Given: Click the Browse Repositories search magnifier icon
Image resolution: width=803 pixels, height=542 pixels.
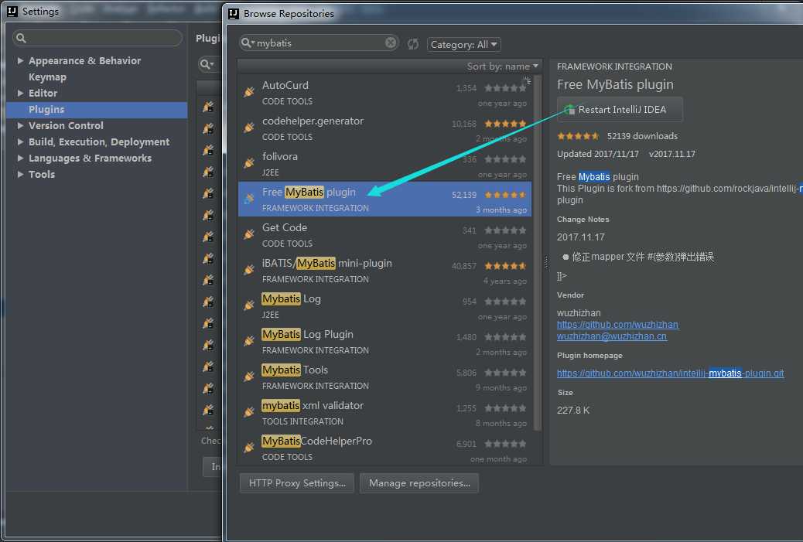Looking at the screenshot, I should click(248, 43).
